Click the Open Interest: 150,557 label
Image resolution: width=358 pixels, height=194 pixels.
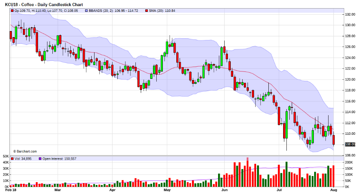point(59,158)
